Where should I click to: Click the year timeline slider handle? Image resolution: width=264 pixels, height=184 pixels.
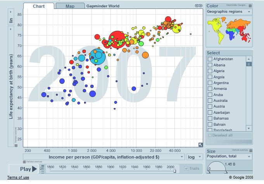tap(174, 170)
